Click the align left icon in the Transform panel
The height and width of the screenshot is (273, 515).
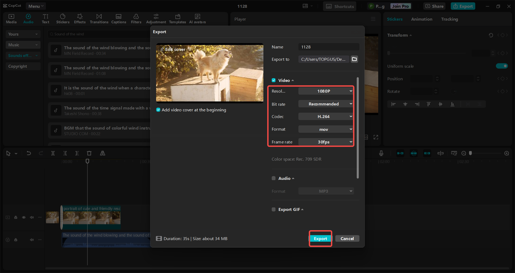click(393, 104)
